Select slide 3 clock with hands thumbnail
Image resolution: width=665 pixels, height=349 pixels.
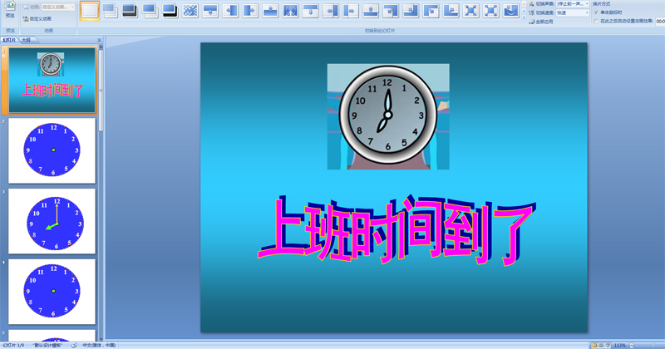52,221
